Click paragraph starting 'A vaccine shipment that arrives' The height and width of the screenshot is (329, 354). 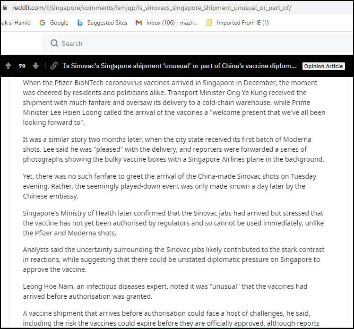click(x=171, y=318)
